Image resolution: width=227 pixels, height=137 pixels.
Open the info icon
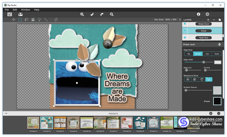point(198,14)
